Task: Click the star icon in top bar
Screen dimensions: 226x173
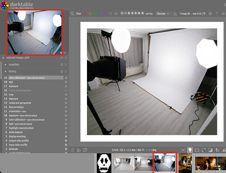Action: pos(210,14)
